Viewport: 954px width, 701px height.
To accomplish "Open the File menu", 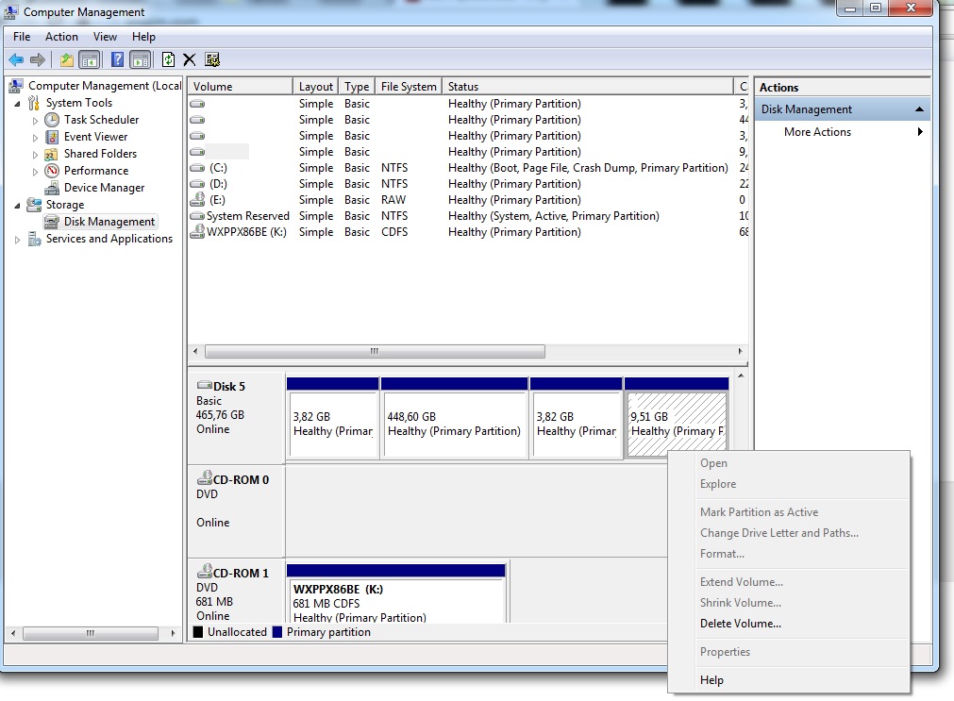I will [22, 37].
